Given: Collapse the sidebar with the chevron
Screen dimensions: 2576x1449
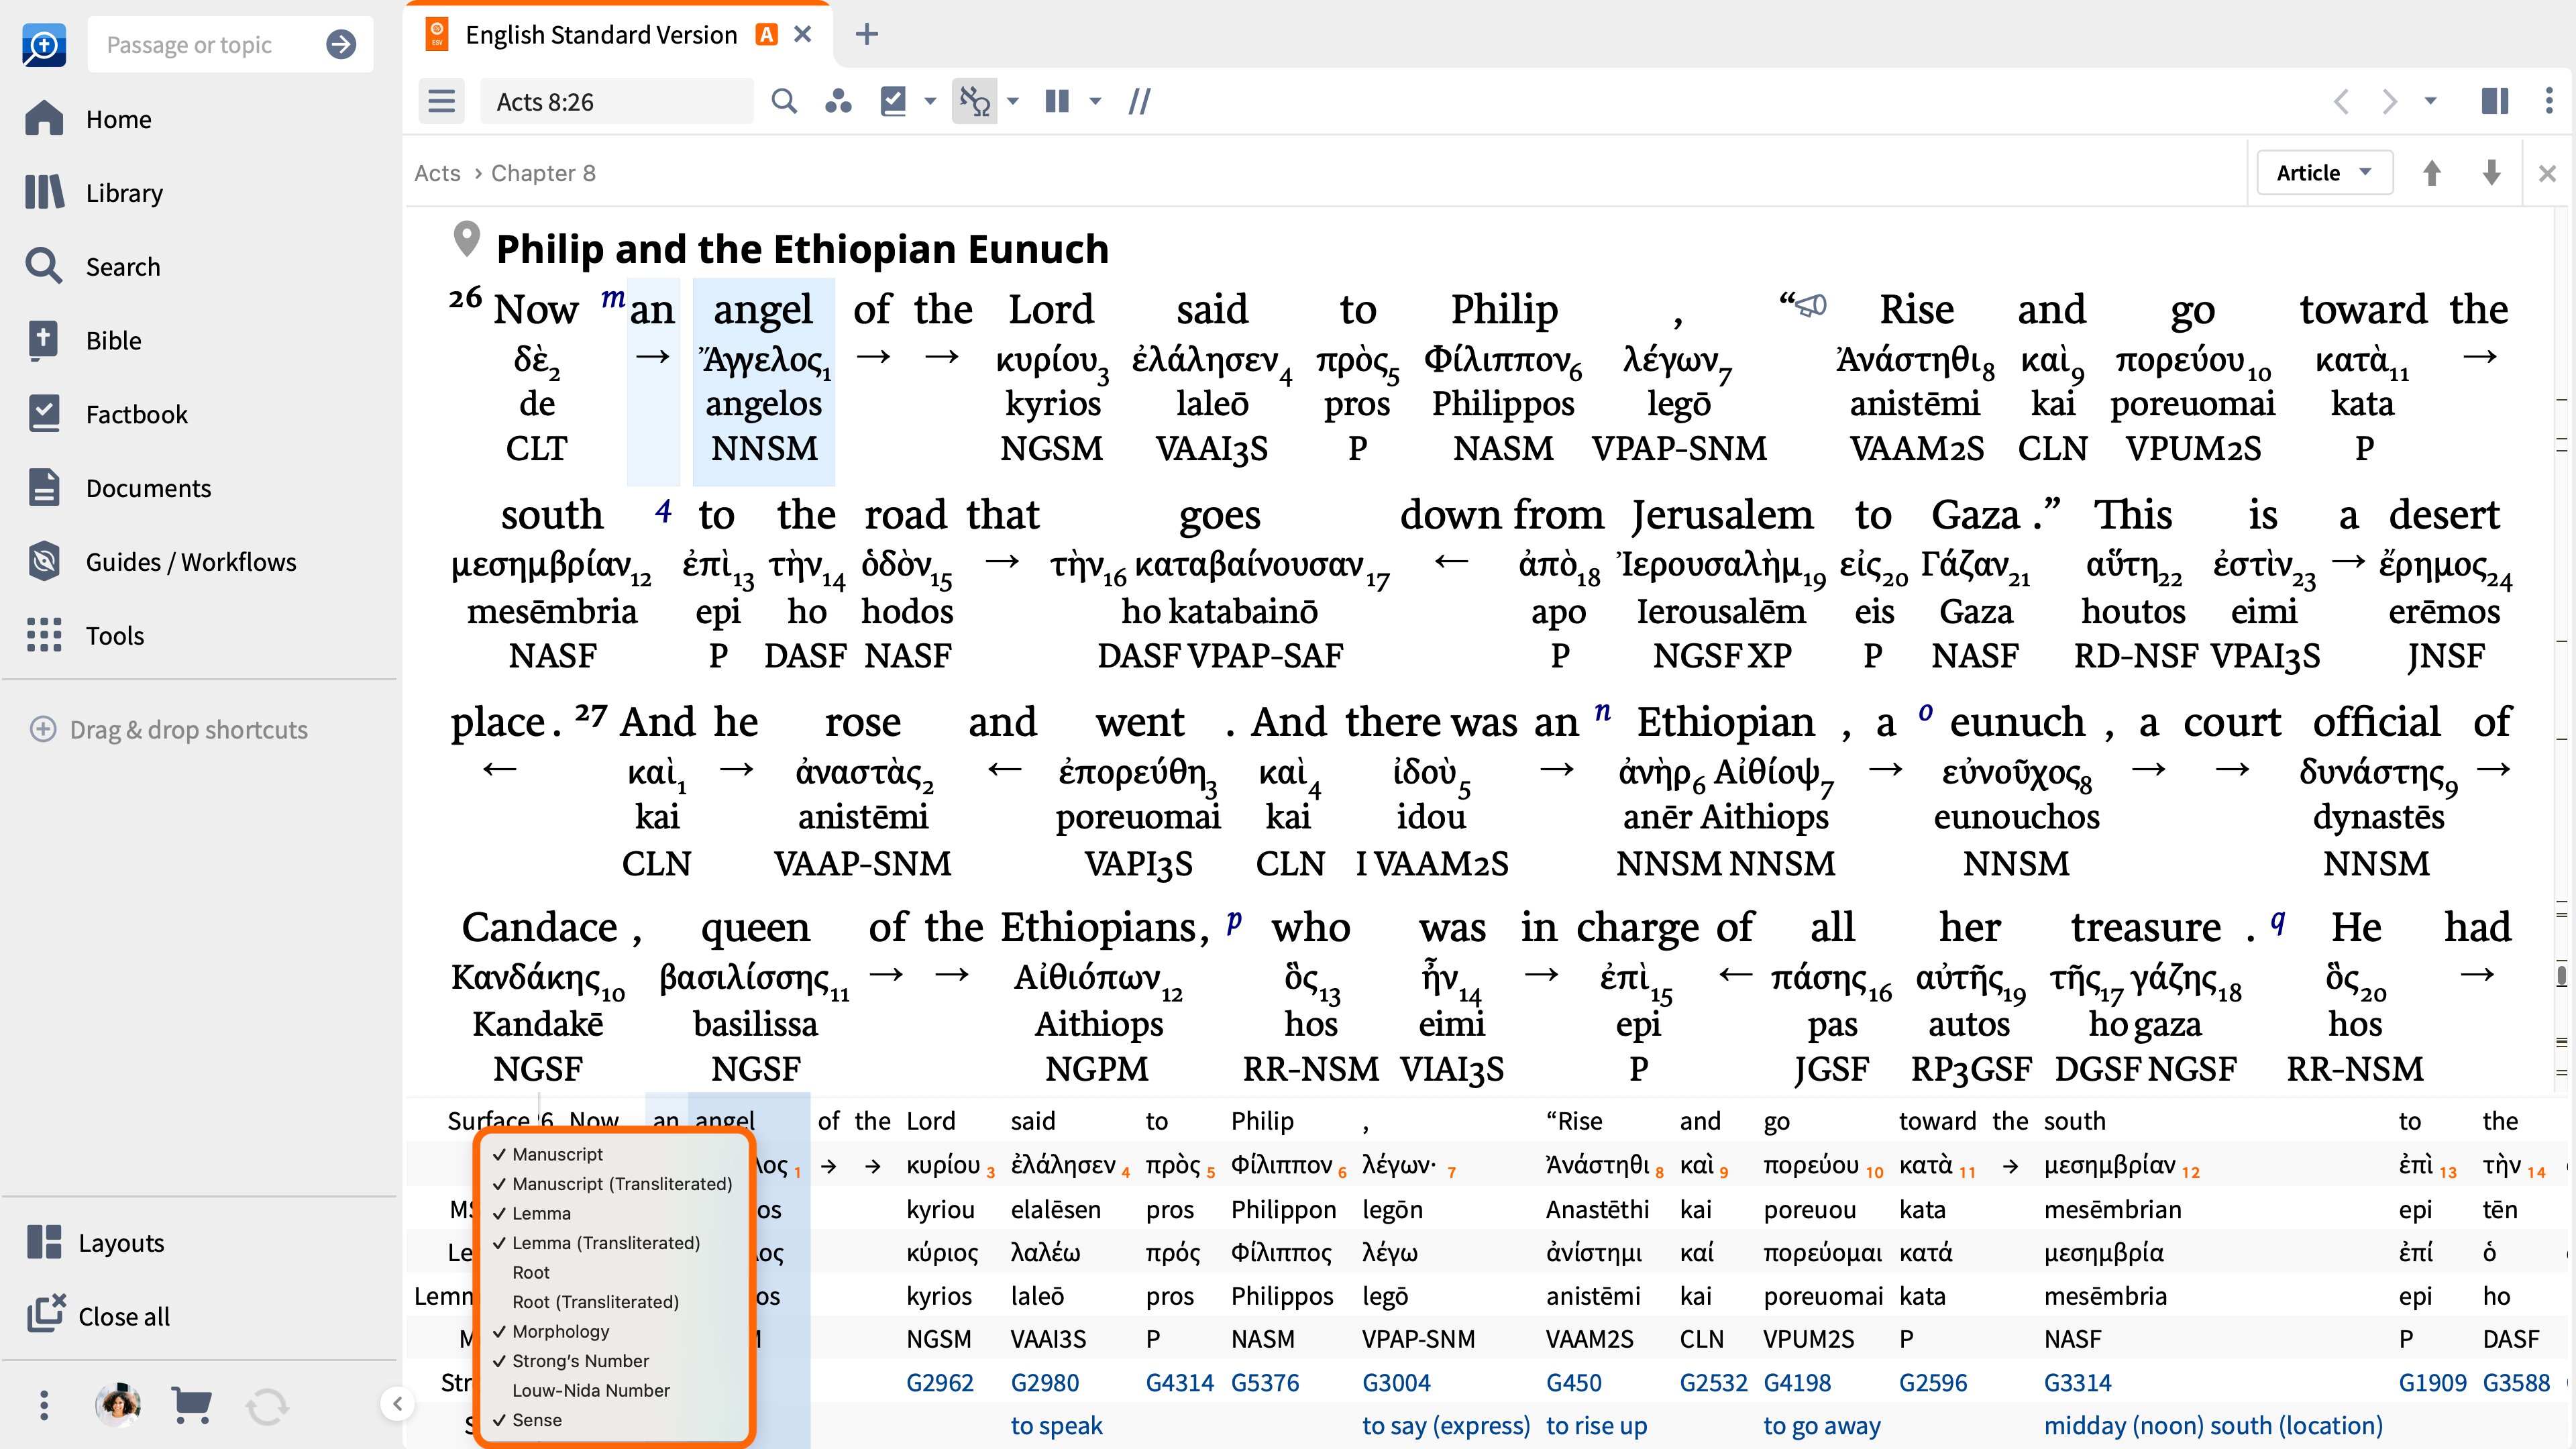Looking at the screenshot, I should (397, 1404).
